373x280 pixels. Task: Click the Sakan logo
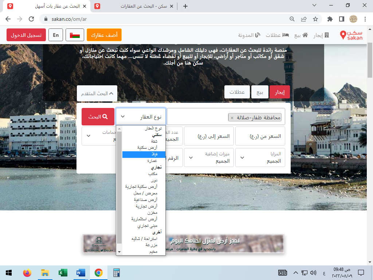(351, 35)
